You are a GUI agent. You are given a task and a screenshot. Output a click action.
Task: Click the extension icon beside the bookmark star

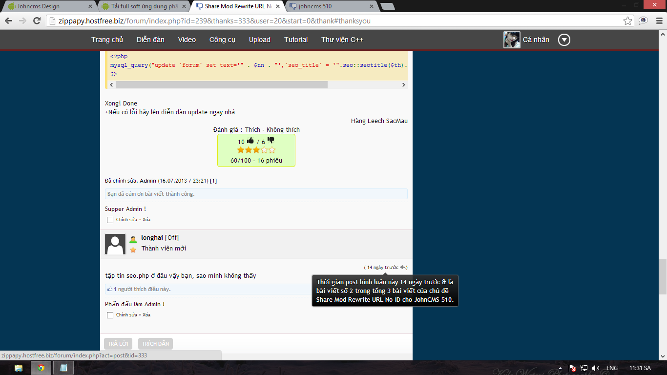[643, 21]
